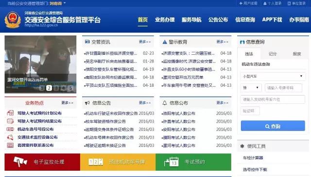Open 考试预约 green banner button
Image resolution: width=311 pixels, height=177 pixels.
point(193,162)
